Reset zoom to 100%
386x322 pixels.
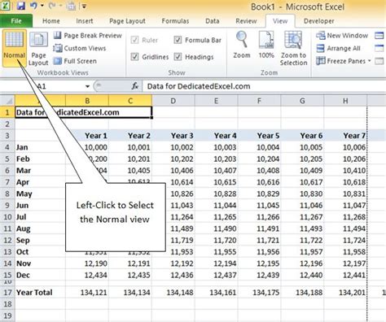(266, 45)
